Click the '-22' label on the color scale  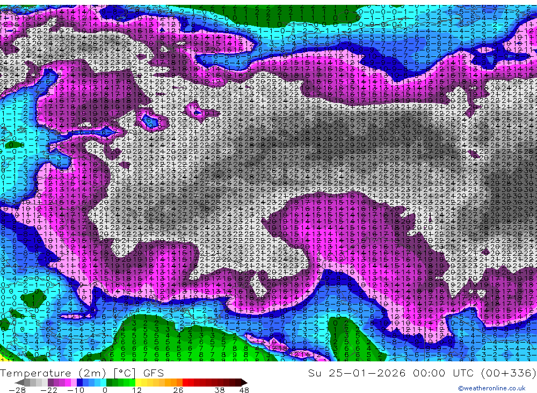pos(49,390)
